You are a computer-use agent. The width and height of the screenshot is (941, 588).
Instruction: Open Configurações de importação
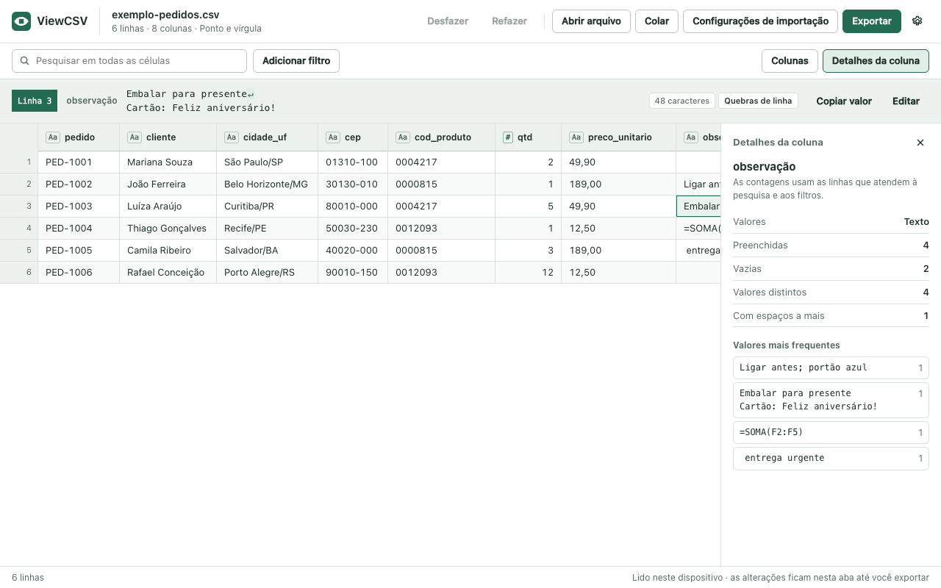[x=760, y=21]
